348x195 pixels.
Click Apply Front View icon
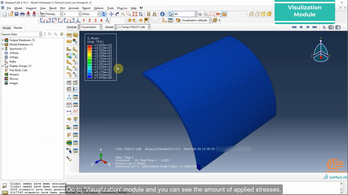[43, 20]
